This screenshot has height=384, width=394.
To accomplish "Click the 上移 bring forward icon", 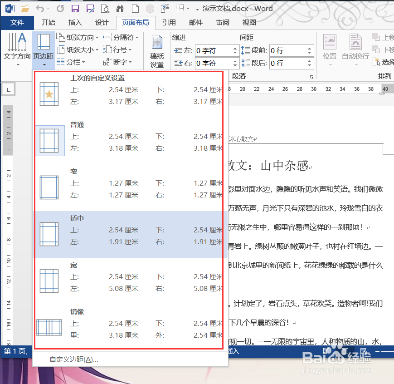I will pyautogui.click(x=376, y=37).
